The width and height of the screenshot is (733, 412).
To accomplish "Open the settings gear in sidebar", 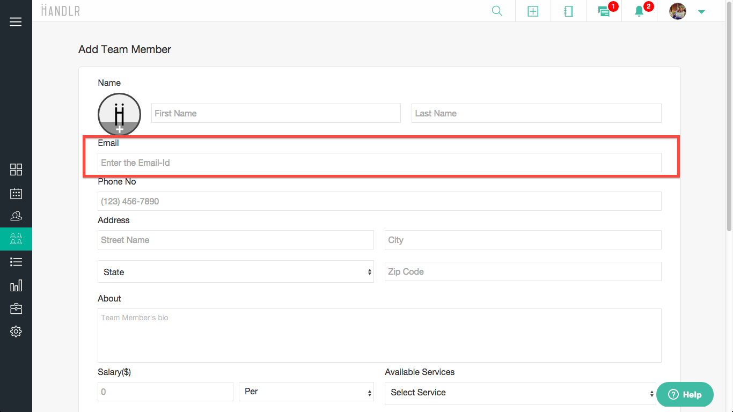I will click(16, 332).
